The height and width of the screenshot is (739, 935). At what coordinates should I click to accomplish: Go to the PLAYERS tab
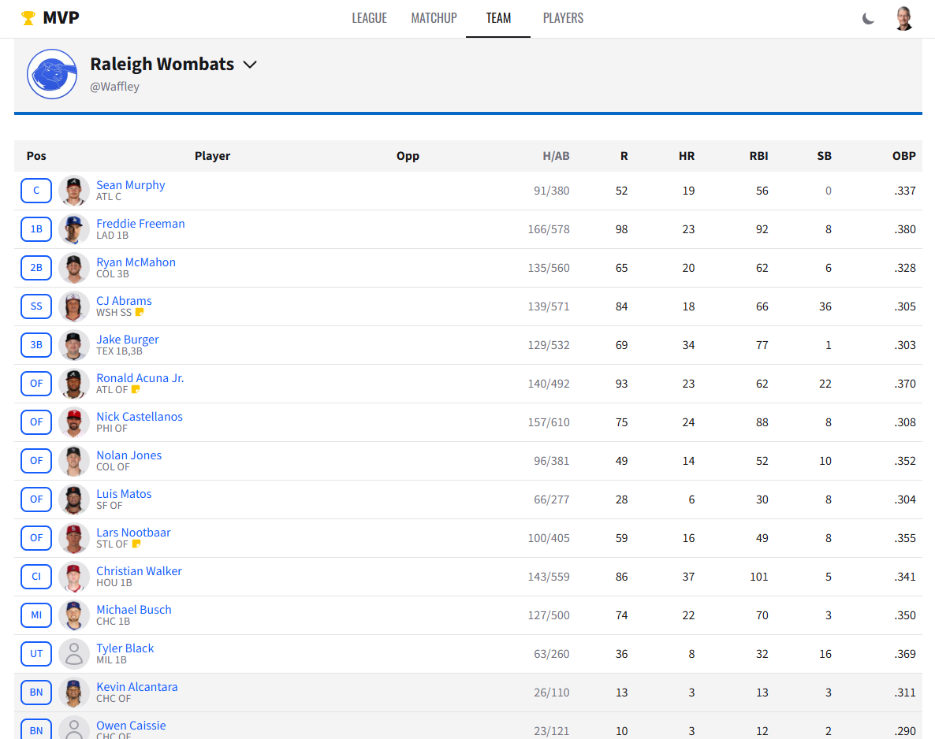pyautogui.click(x=563, y=18)
